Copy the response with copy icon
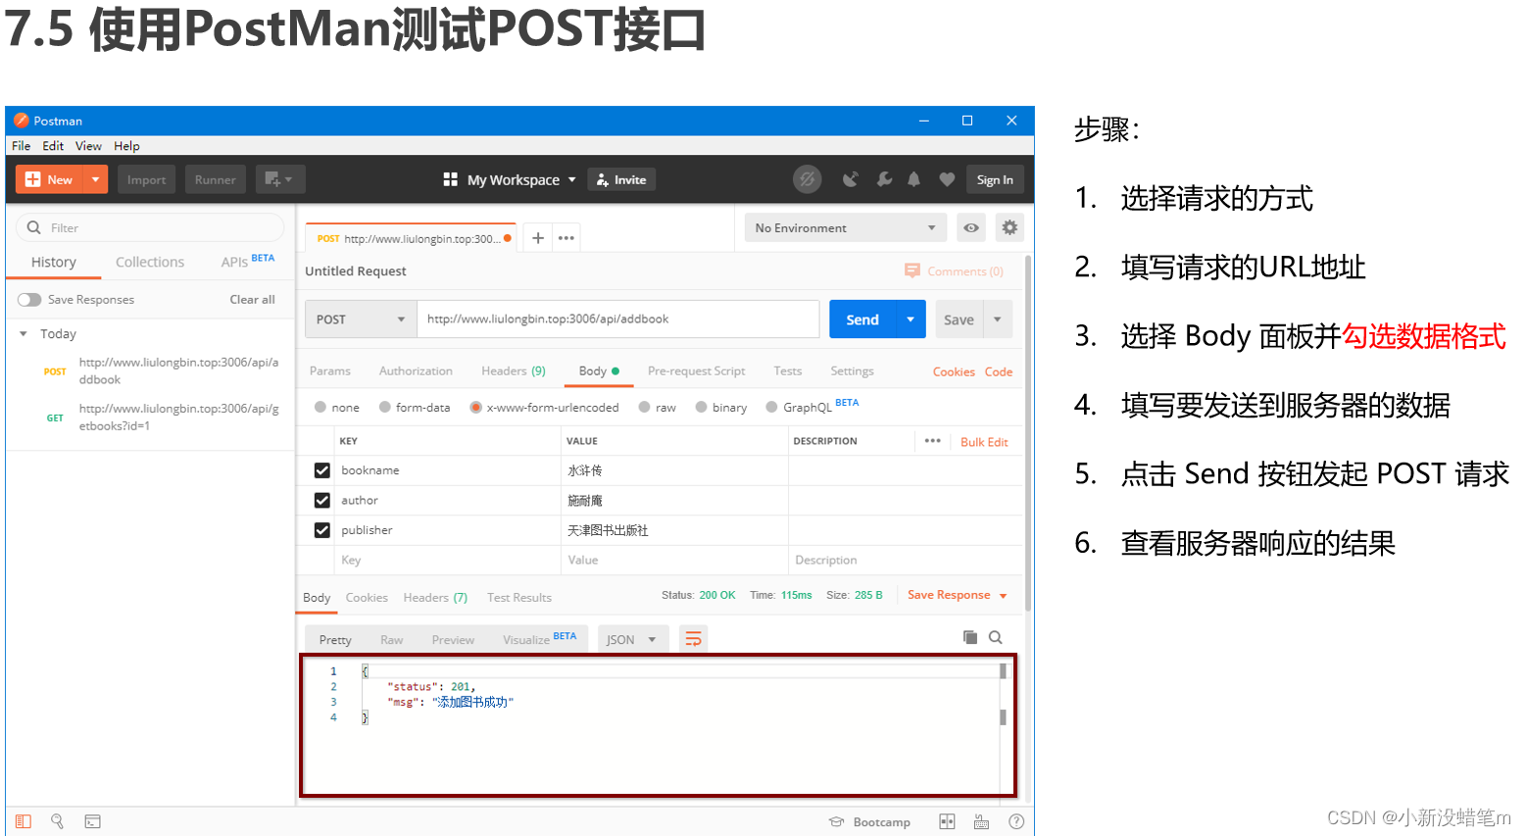The width and height of the screenshot is (1526, 836). click(x=970, y=637)
